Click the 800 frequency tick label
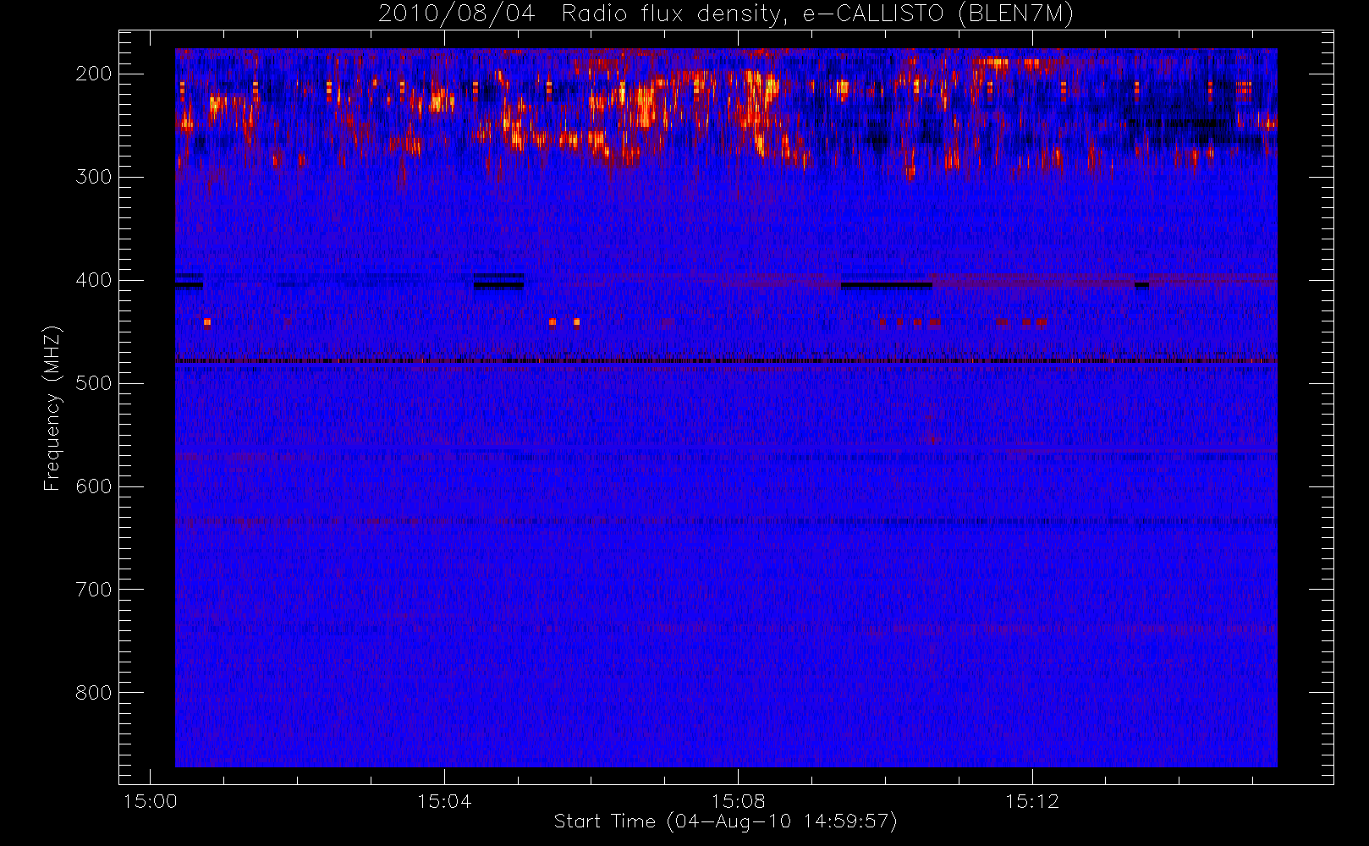This screenshot has width=1369, height=846. click(x=94, y=693)
